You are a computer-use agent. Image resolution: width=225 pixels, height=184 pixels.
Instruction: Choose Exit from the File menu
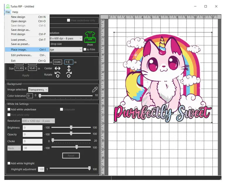[27, 61]
